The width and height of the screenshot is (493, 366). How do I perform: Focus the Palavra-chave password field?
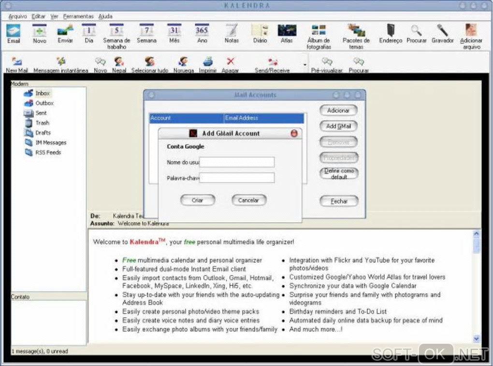pyautogui.click(x=237, y=178)
